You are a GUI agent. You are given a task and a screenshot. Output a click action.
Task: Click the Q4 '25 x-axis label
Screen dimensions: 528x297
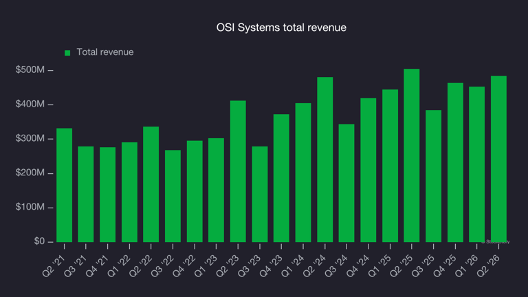[x=445, y=266]
